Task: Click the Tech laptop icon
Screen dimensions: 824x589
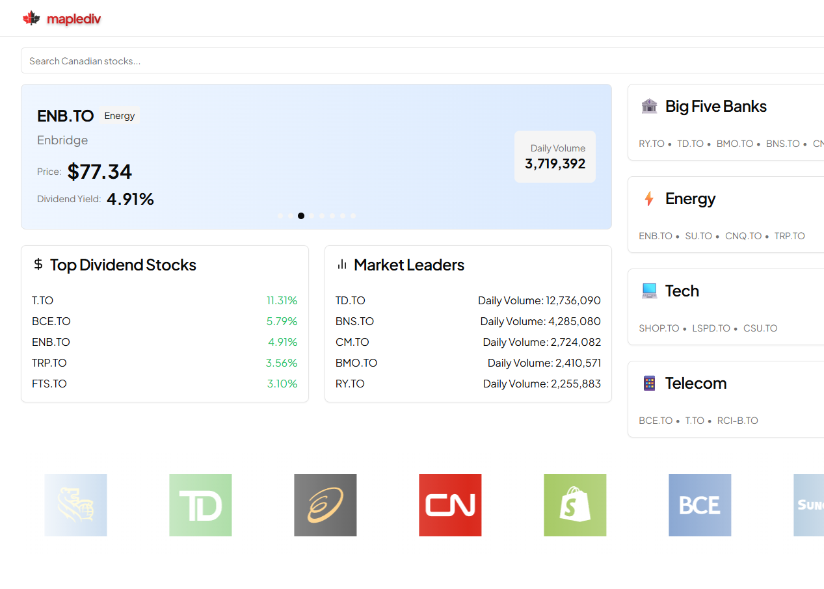Action: click(x=649, y=291)
